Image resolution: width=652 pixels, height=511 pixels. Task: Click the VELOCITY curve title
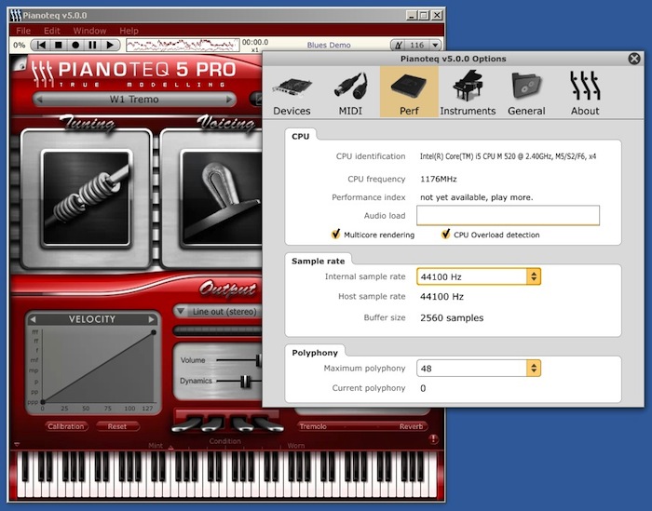(92, 319)
